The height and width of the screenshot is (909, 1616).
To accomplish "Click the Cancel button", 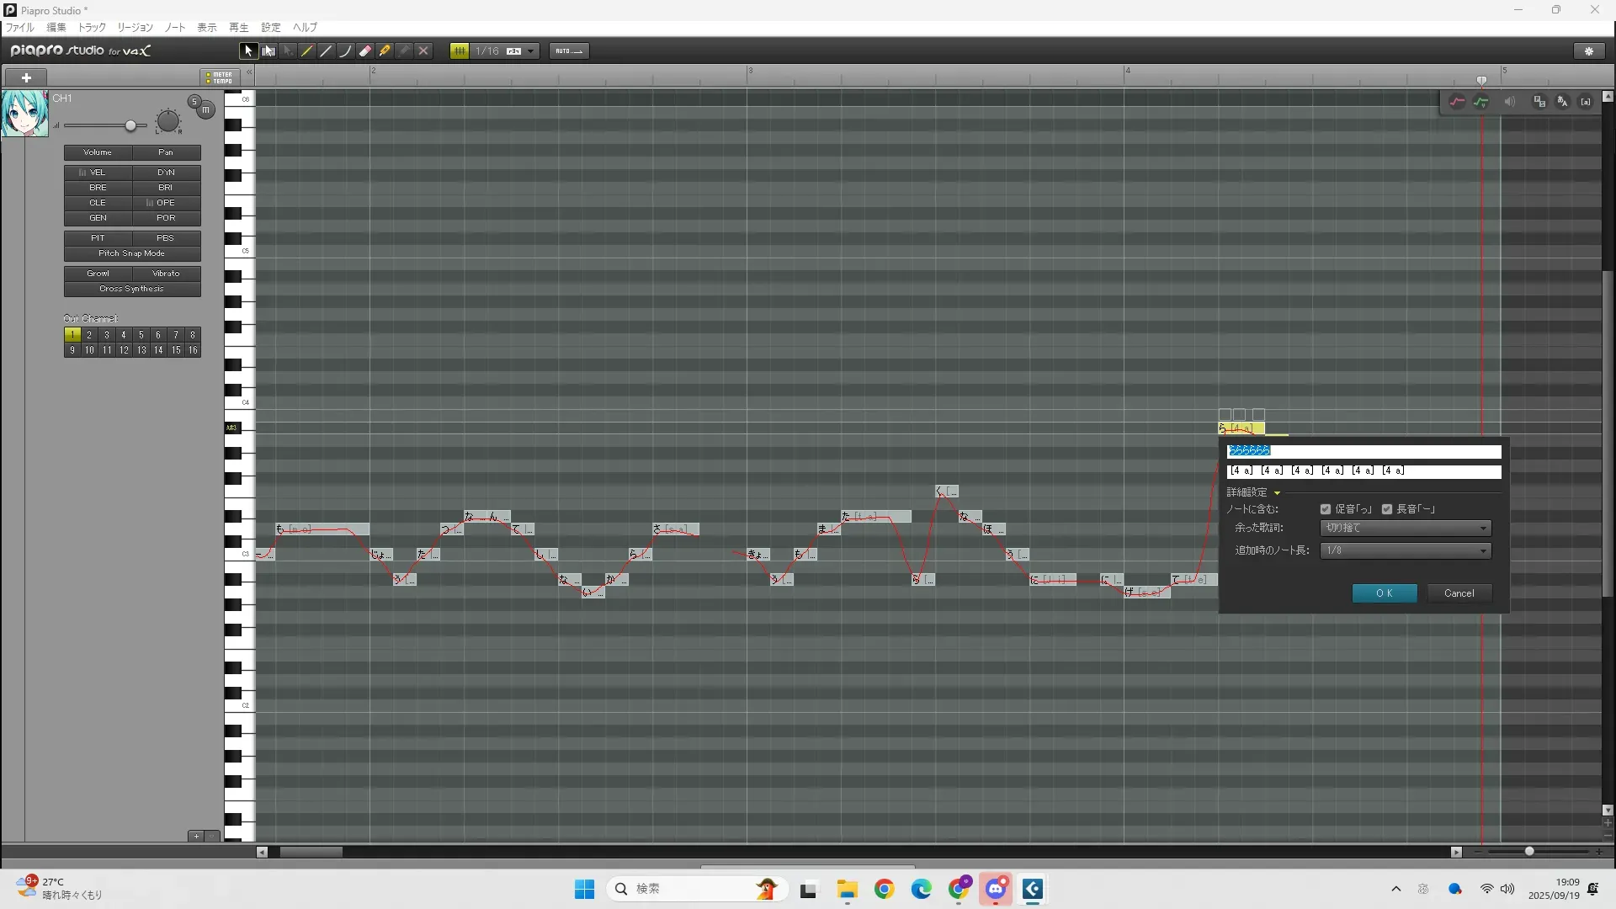I will (1459, 593).
